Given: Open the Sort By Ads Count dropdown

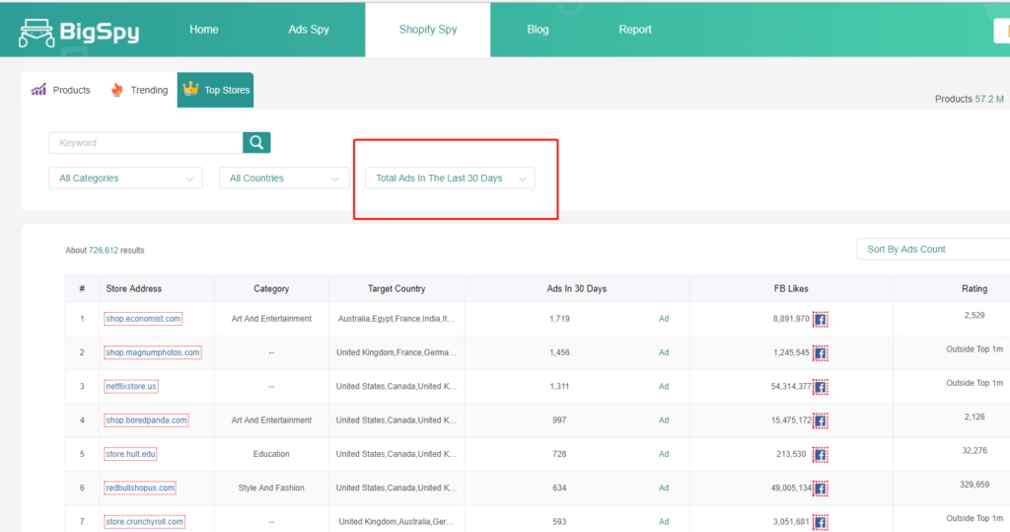Looking at the screenshot, I should [x=933, y=249].
